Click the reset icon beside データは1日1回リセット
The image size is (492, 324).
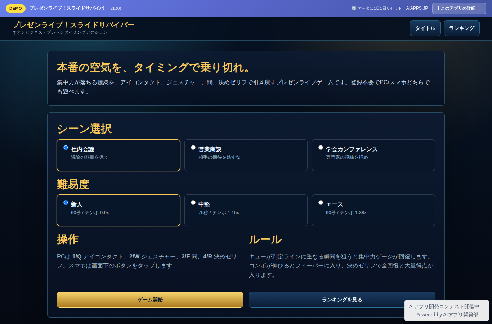coord(354,8)
